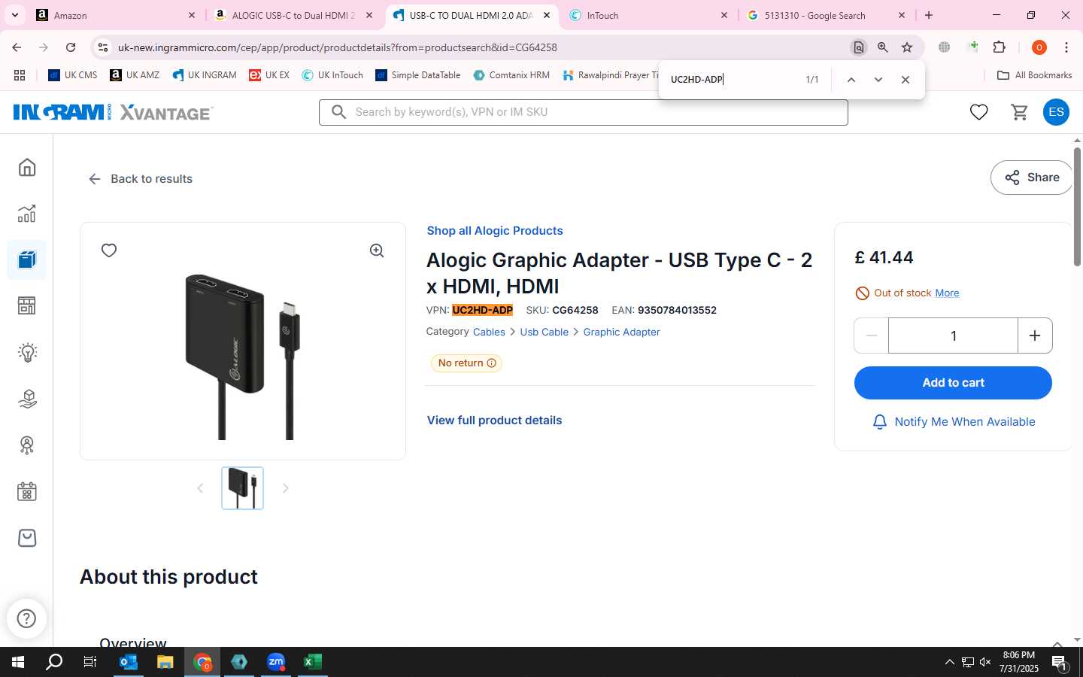Click the page vertical scrollbar thumb
Viewport: 1083px width, 677px height.
coord(1077,206)
